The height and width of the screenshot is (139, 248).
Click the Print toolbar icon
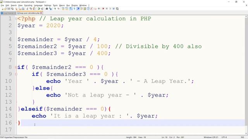pyautogui.click(x=23, y=8)
